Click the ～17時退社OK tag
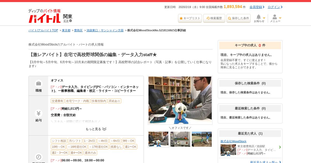311x163 pixels. (x=98, y=147)
